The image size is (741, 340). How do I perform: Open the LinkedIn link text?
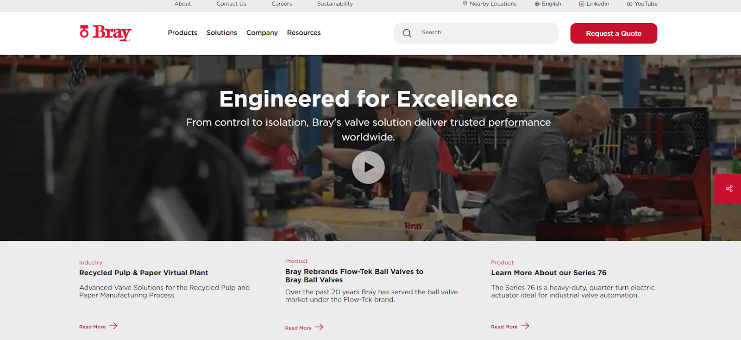point(598,4)
